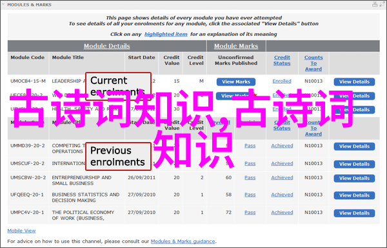Select module code text UMMD39-20-2
This screenshot has width=387, height=248.
pyautogui.click(x=28, y=146)
